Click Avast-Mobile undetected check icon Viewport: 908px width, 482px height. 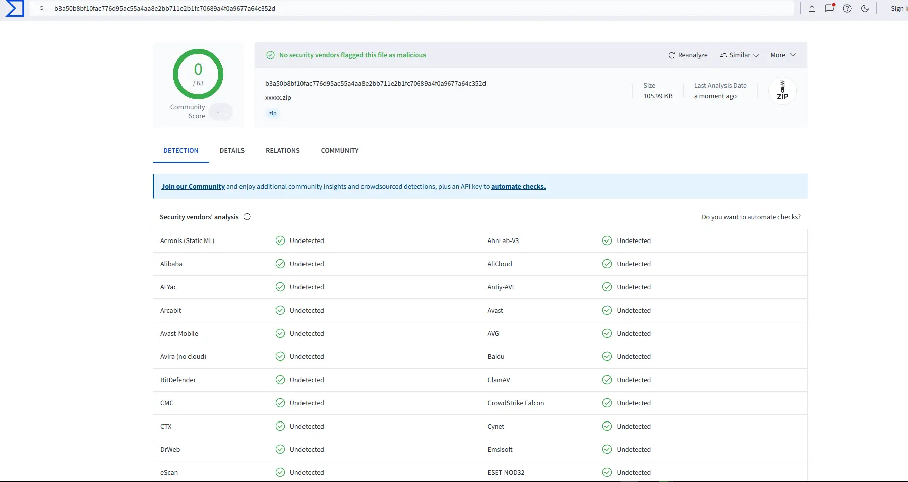click(280, 334)
